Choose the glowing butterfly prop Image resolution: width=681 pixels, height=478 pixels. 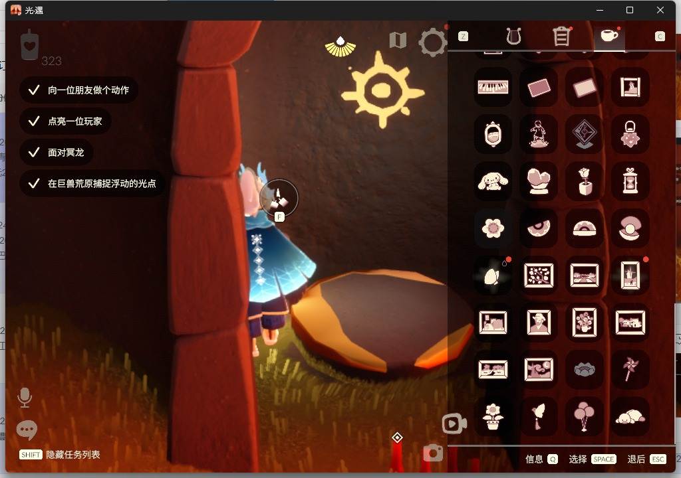pyautogui.click(x=493, y=275)
